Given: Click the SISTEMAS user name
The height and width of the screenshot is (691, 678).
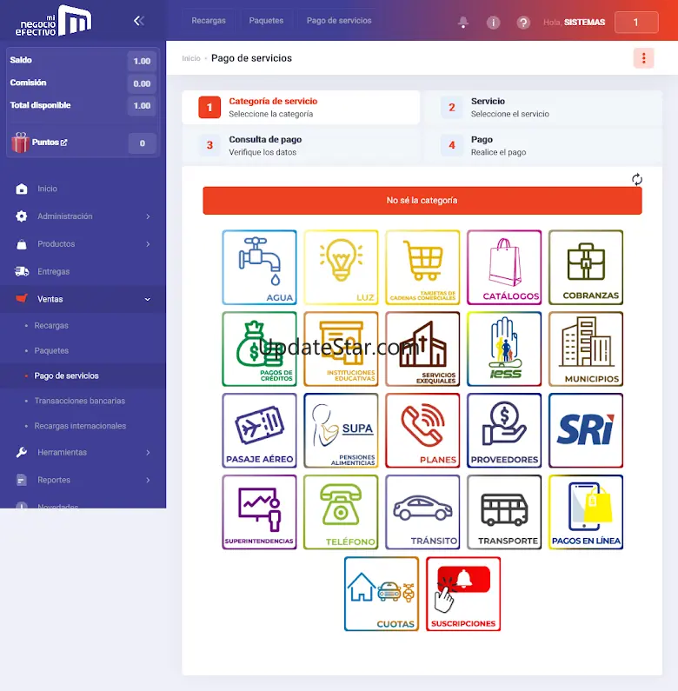Looking at the screenshot, I should [584, 22].
